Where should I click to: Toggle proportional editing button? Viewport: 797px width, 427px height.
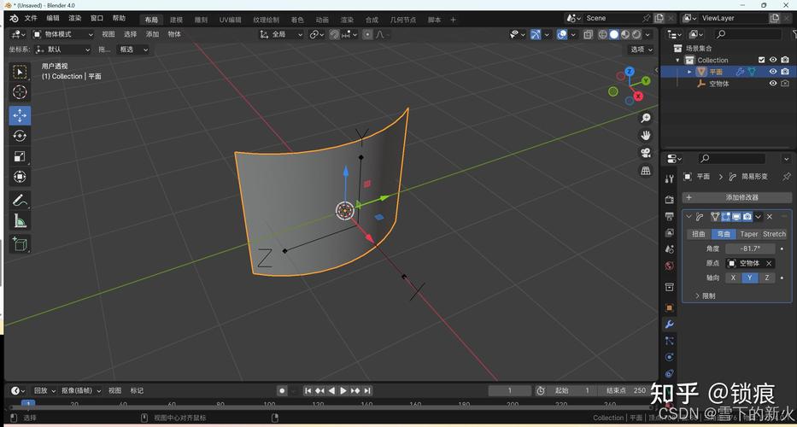pyautogui.click(x=368, y=34)
